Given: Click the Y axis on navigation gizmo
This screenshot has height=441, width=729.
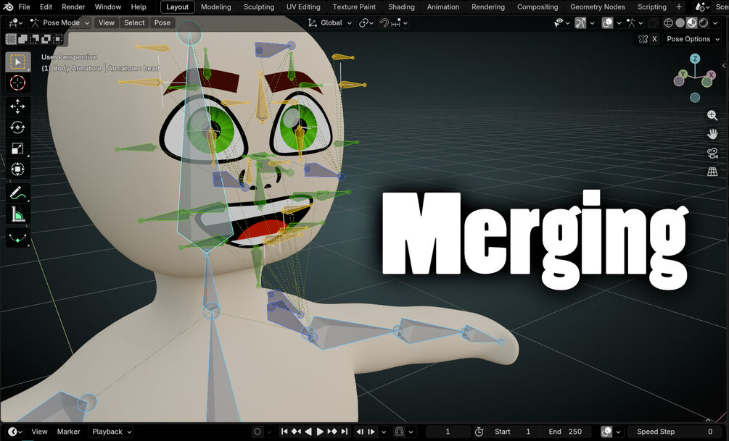Looking at the screenshot, I should pyautogui.click(x=683, y=75).
